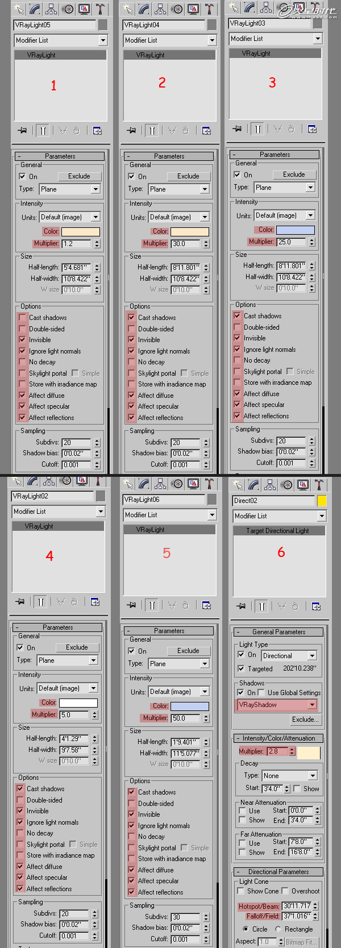Click Make Unique icon in VRayLight06 panel
The image size is (341, 948).
point(172,605)
